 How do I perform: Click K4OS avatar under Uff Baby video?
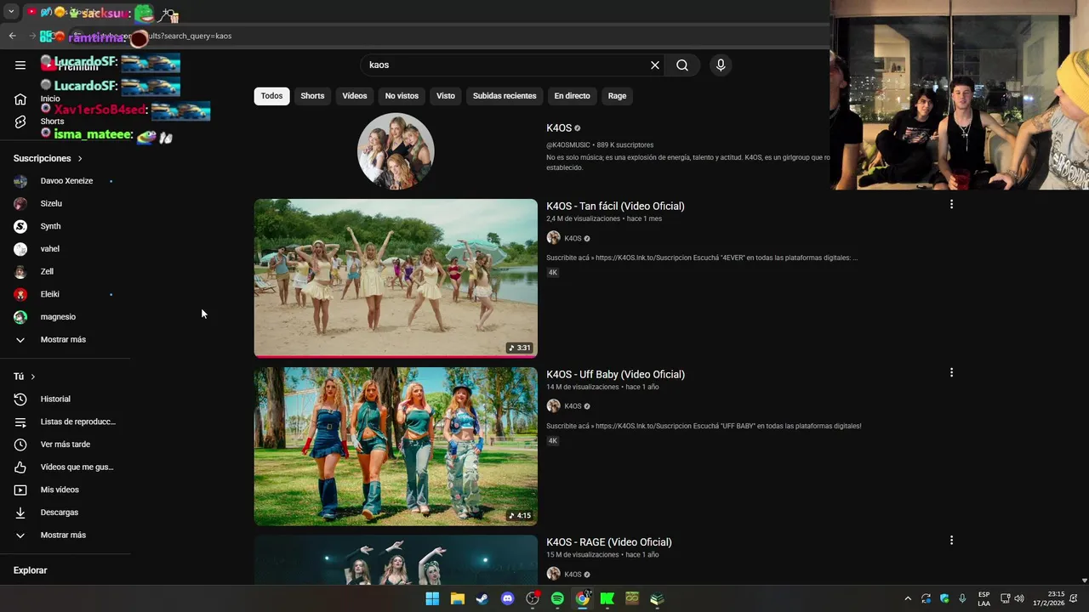(x=553, y=406)
